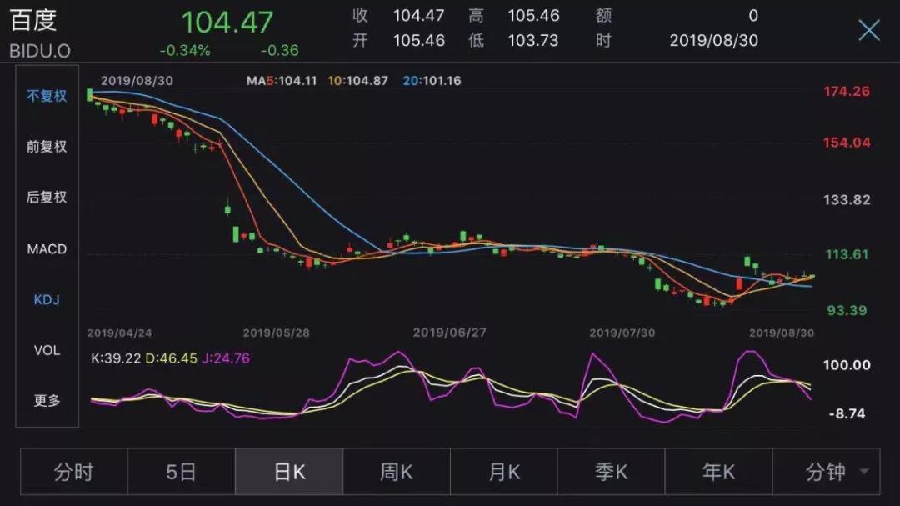The image size is (900, 506).
Task: Switch to the 周K weekly chart
Action: (396, 471)
